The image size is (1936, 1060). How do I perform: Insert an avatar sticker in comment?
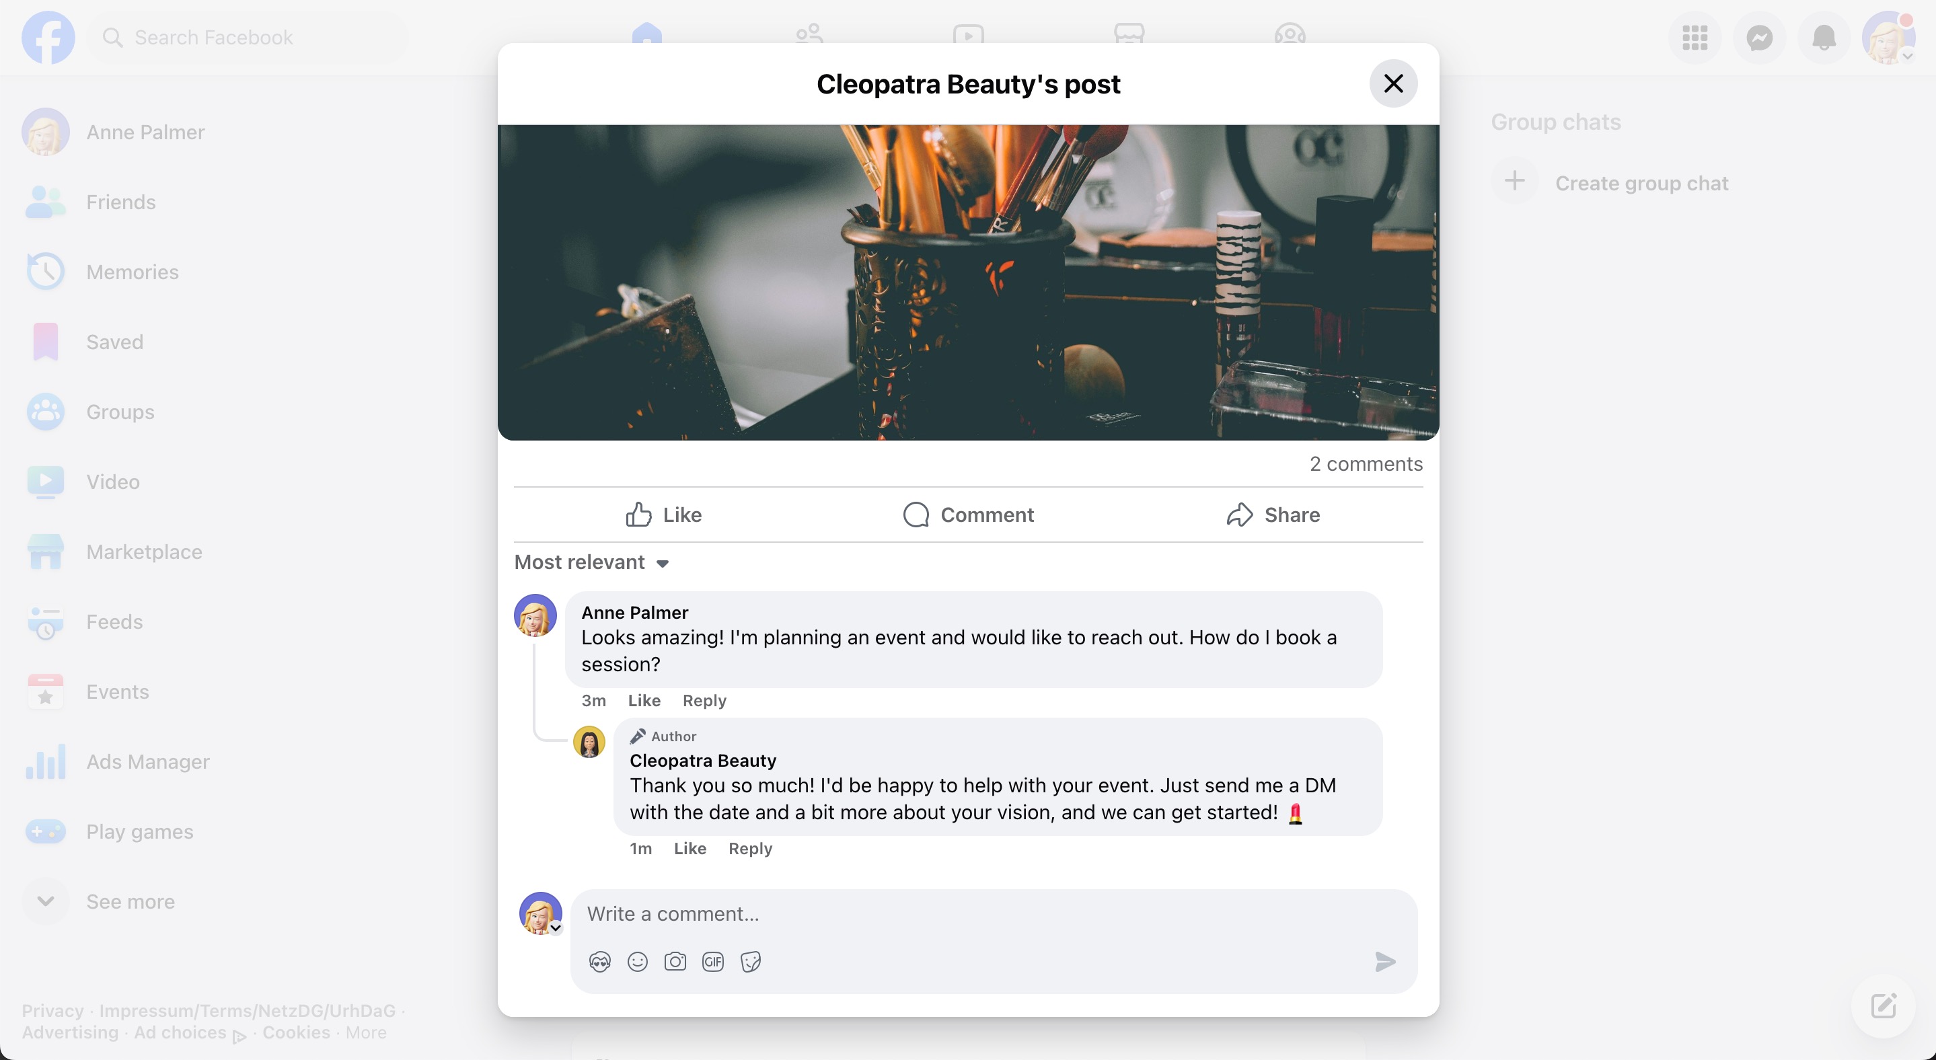pos(600,962)
